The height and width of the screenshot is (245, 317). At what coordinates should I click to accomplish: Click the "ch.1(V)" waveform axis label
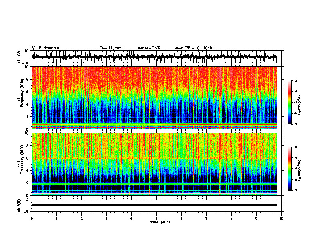coord(19,57)
